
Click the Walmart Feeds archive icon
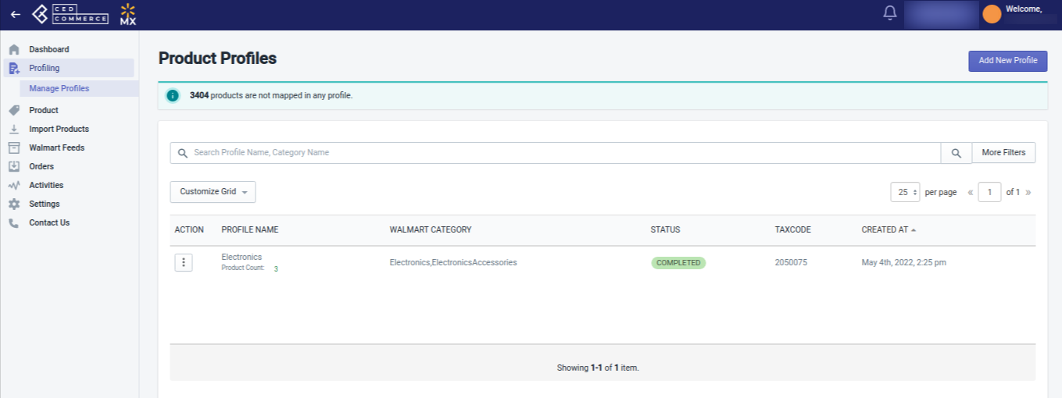(x=14, y=147)
